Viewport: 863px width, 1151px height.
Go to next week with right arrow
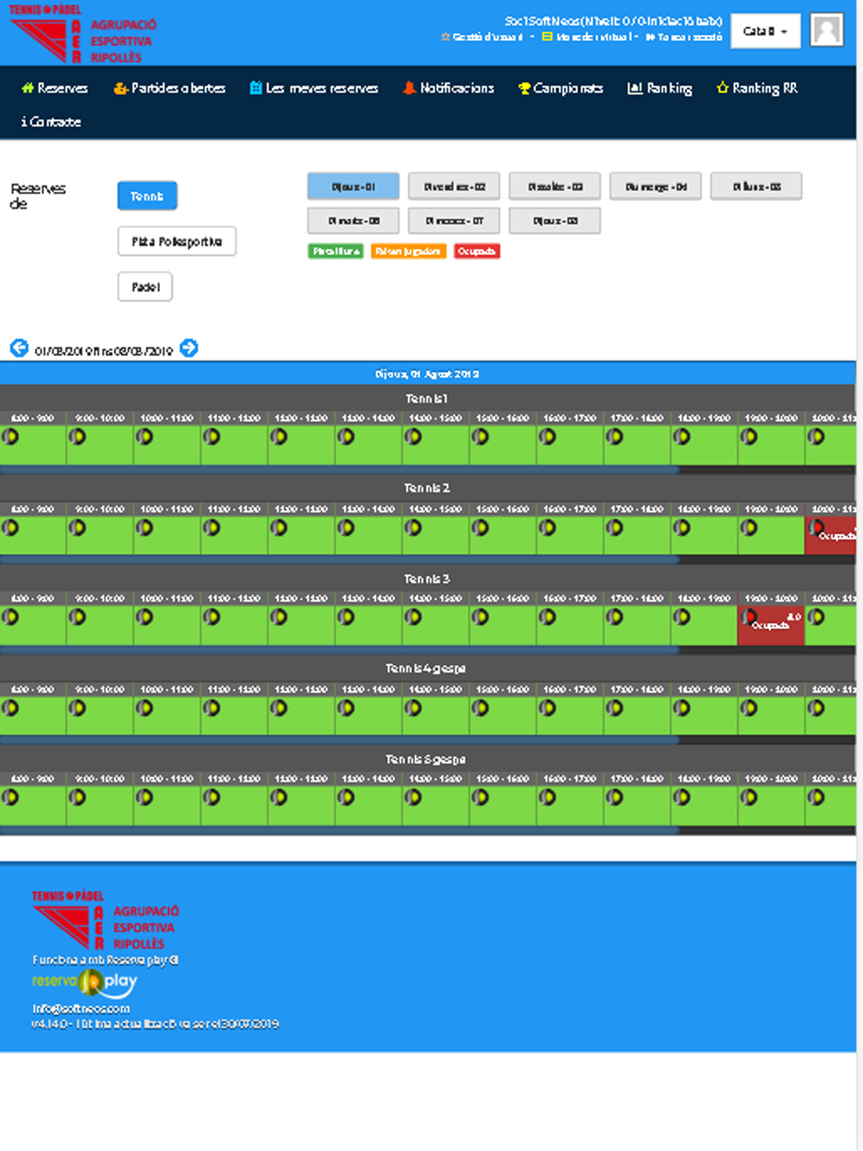188,348
